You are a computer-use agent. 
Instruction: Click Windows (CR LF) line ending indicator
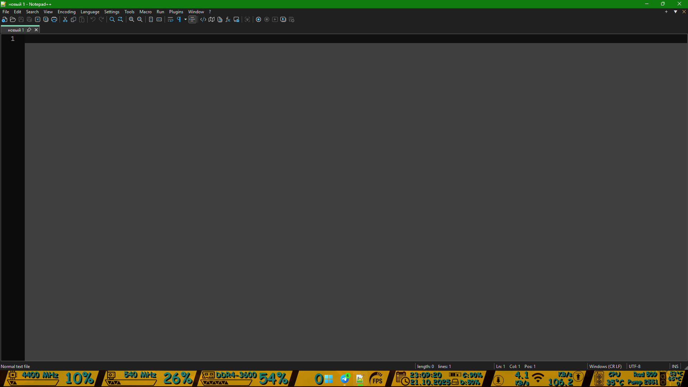click(x=605, y=366)
